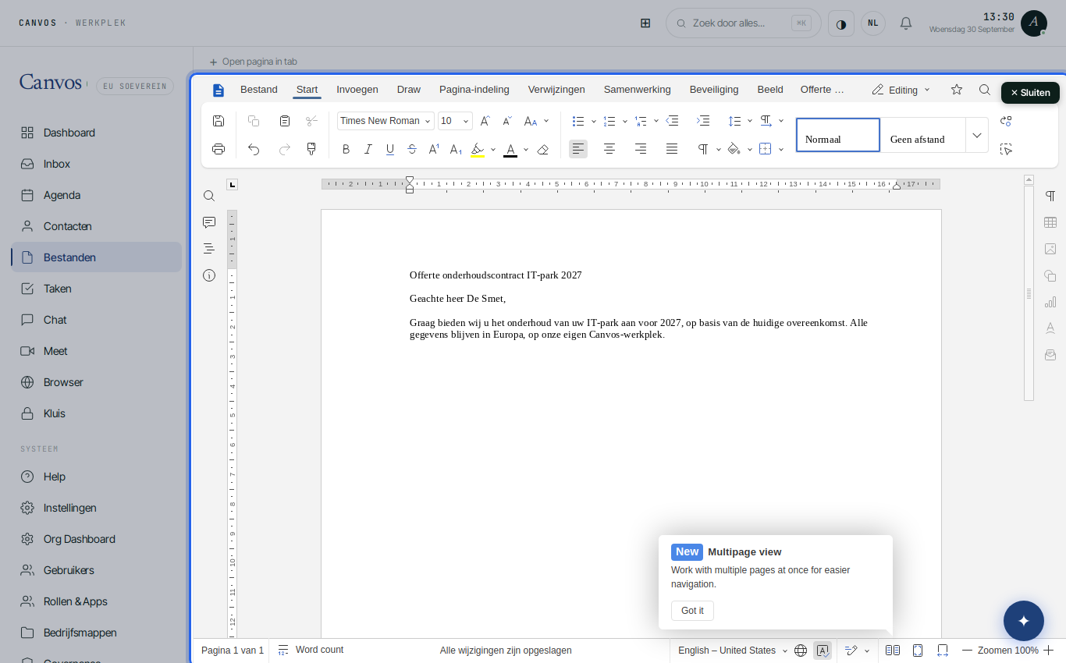1066x663 pixels.
Task: Toggle underline formatting
Action: (390, 149)
